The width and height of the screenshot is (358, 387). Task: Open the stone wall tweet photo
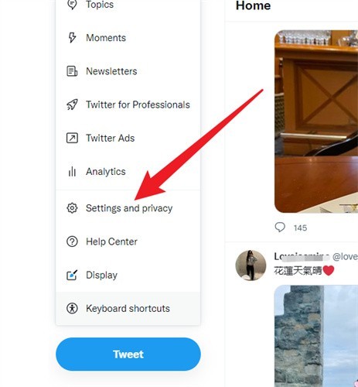[316, 336]
